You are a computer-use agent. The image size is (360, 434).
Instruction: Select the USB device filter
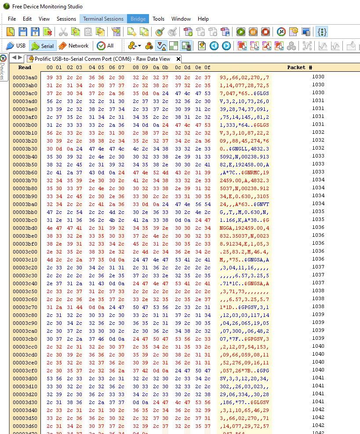[x=16, y=46]
